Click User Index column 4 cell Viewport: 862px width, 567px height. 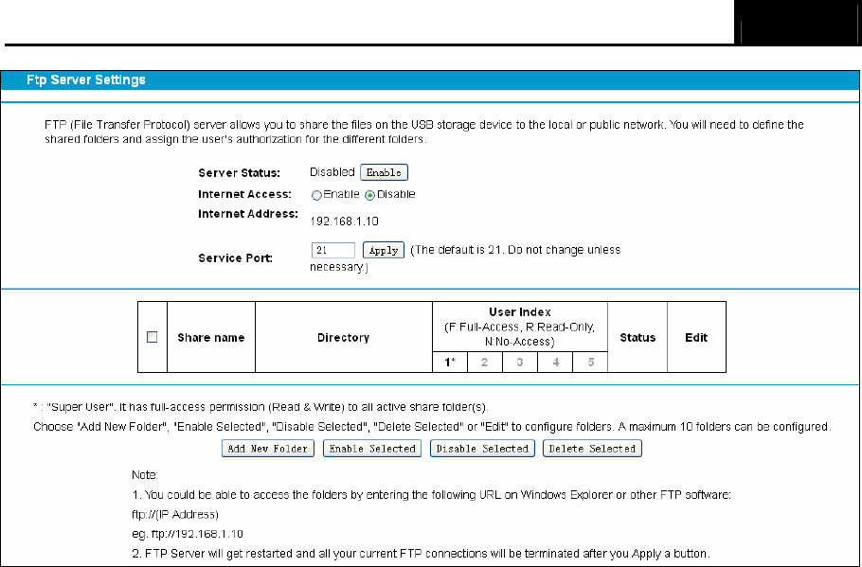[555, 363]
